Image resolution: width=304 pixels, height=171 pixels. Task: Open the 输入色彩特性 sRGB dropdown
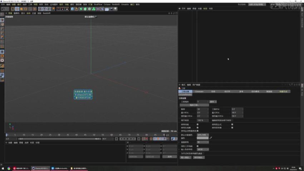(x=203, y=150)
